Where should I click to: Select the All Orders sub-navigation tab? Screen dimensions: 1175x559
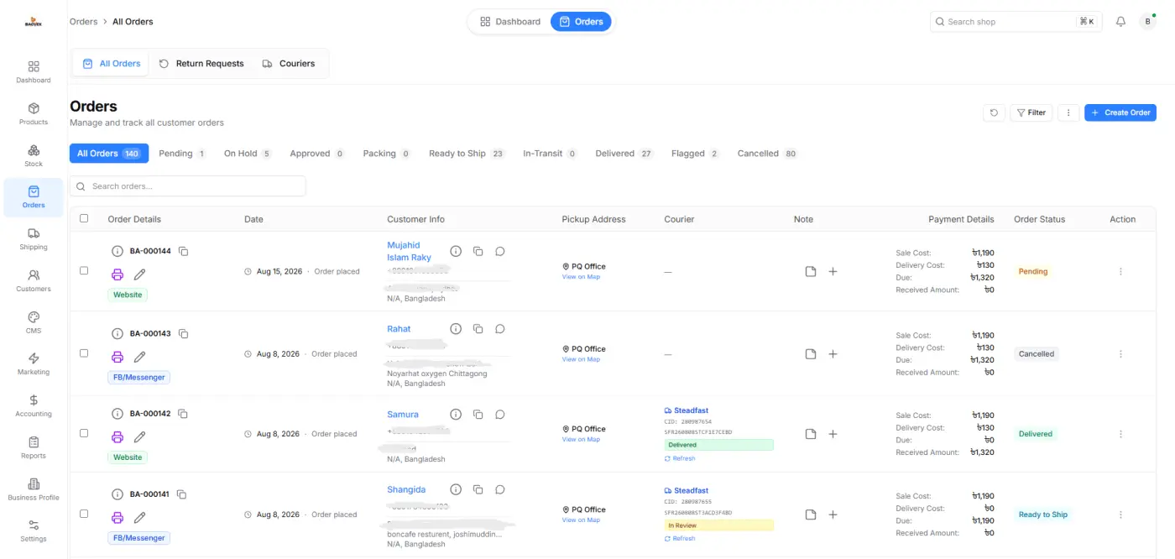pyautogui.click(x=112, y=64)
